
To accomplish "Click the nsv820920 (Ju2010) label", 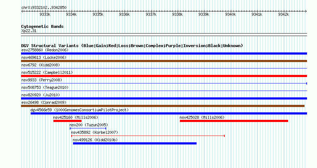I will pyautogui.click(x=41, y=95).
